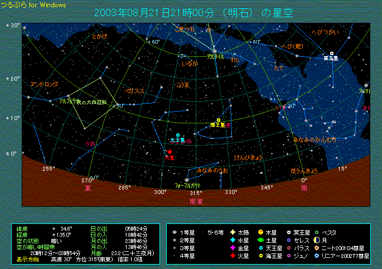Click the 1等星 magnitude symbol in the legend

click(x=175, y=232)
